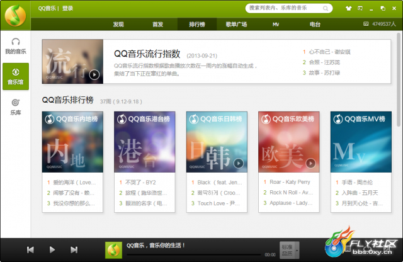This screenshot has width=403, height=262.
Task: Click the 登录 login link
Action: pyautogui.click(x=67, y=8)
